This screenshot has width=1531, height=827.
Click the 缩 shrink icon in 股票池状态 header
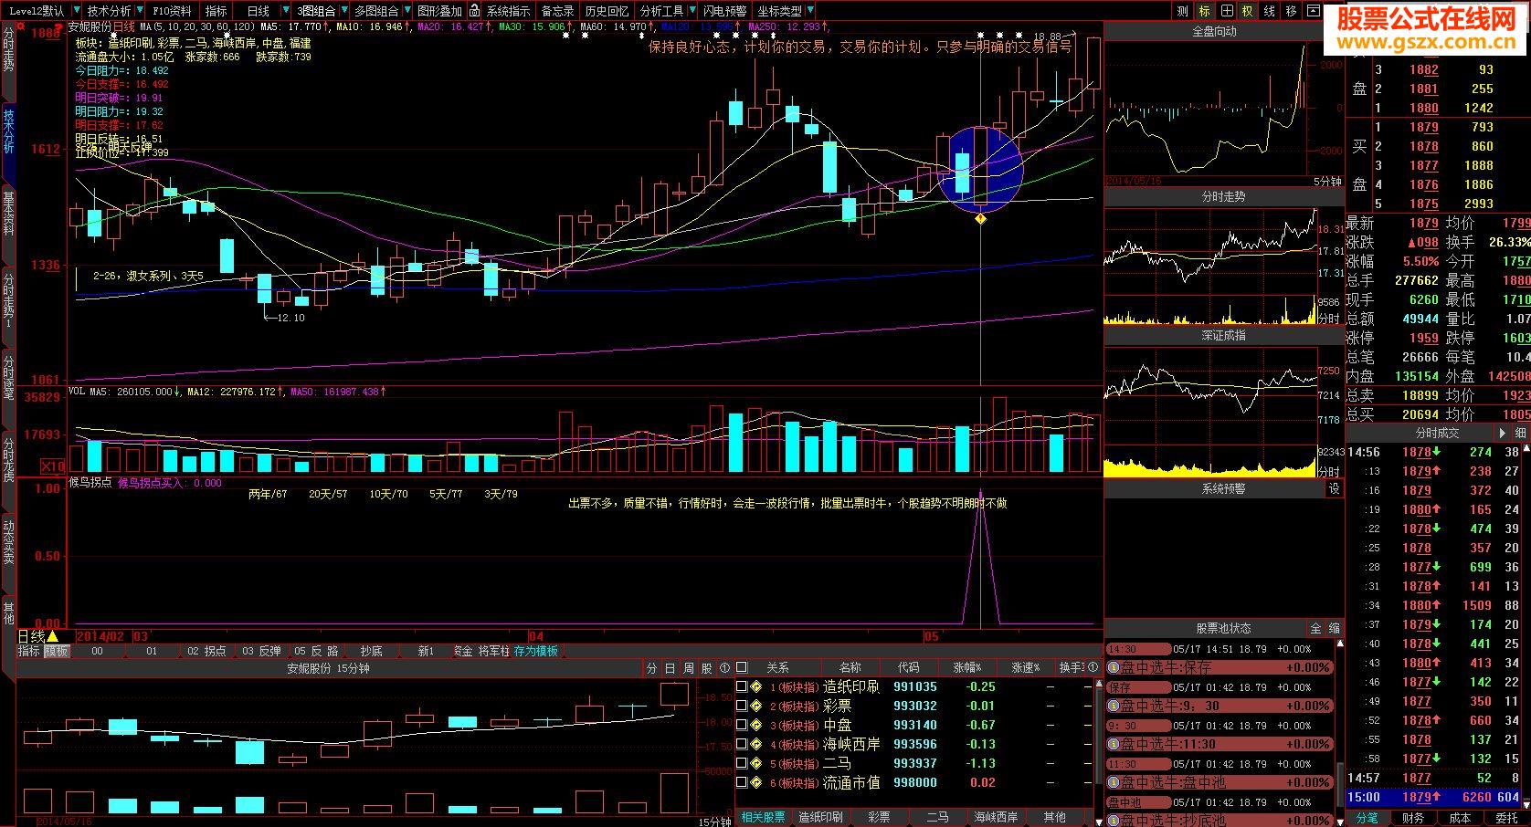point(1335,629)
